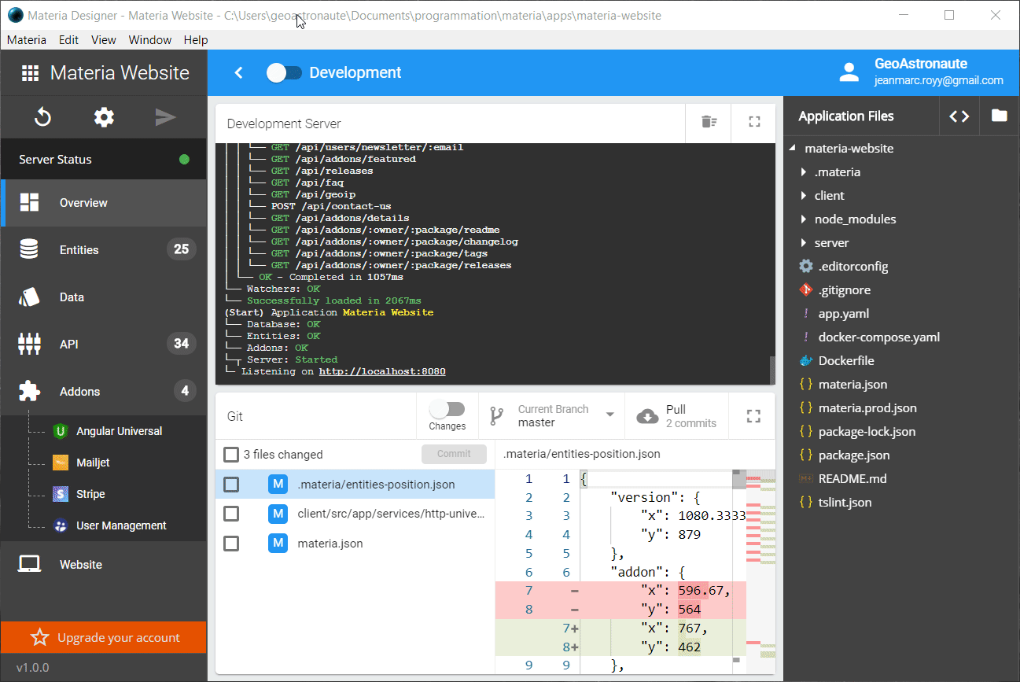
Task: Click the Server Status row
Action: (104, 160)
